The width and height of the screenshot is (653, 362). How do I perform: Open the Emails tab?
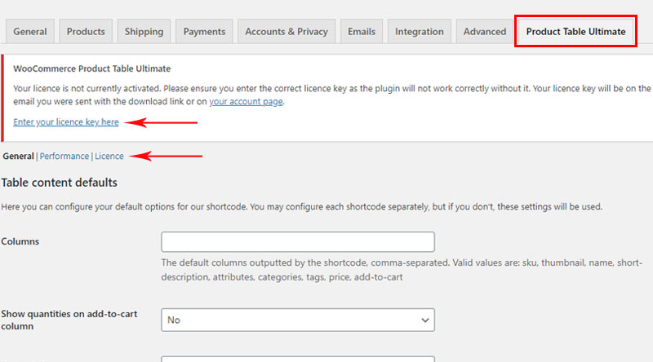(x=362, y=31)
